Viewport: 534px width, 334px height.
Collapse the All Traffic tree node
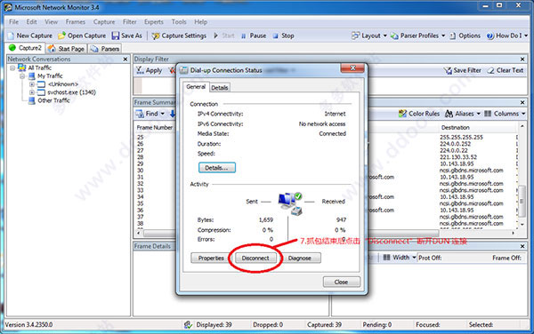[12, 68]
